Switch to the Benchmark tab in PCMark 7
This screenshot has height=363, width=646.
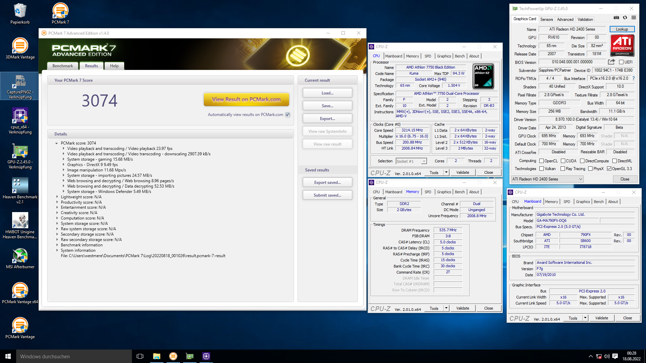pos(63,66)
